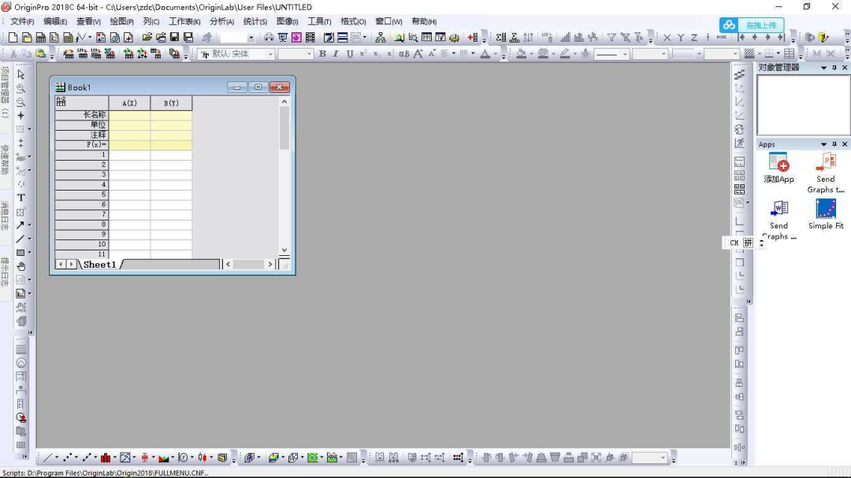This screenshot has height=478, width=851.
Task: Open the 绘图(P) Plot menu
Action: 121,21
